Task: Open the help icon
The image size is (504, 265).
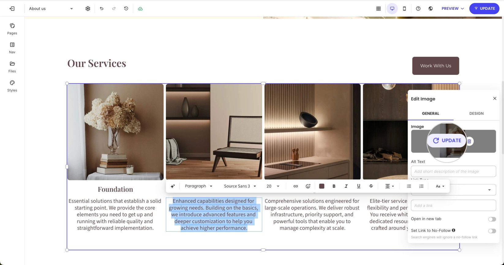Action: tap(418, 9)
